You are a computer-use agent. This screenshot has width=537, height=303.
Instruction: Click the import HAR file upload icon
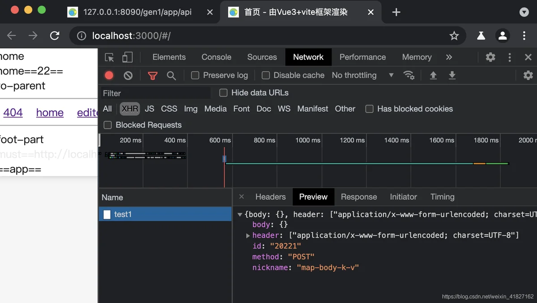(x=433, y=76)
